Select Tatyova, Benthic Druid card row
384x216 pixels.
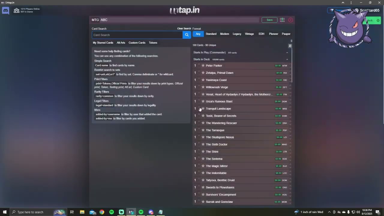pyautogui.click(x=242, y=180)
